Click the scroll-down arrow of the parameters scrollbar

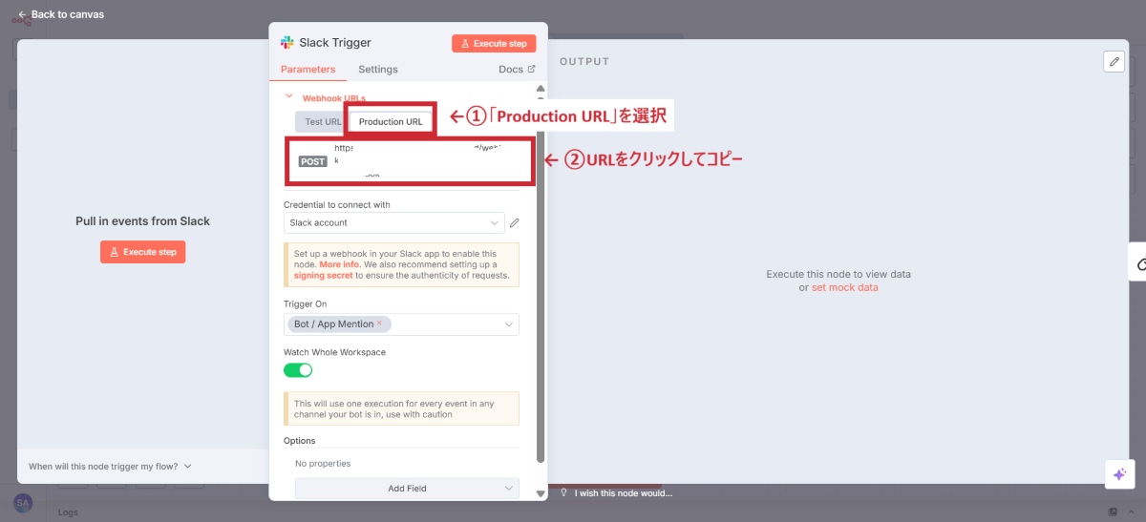[x=541, y=493]
